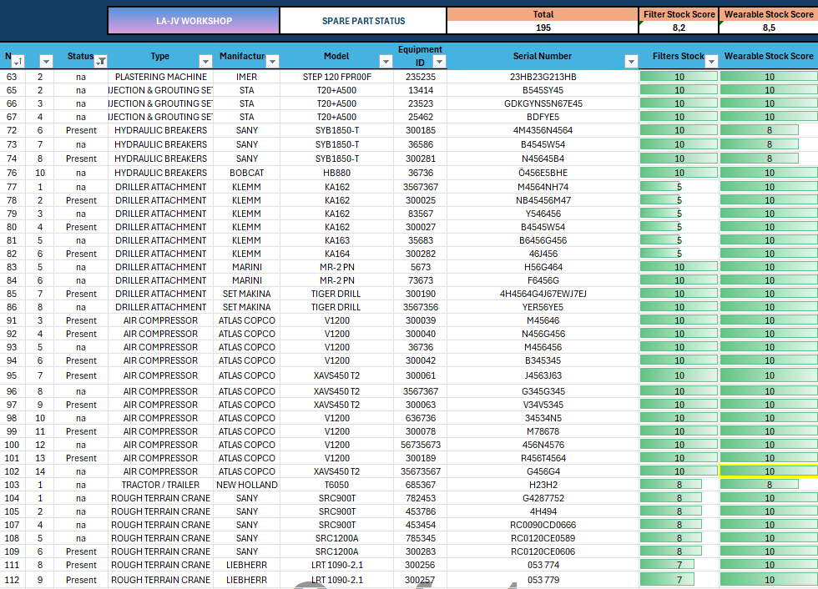
Task: Select the total value 195 cell
Action: [543, 28]
